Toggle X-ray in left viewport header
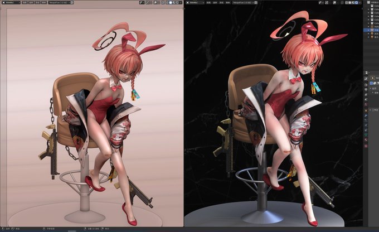Viewport: 379px width, 232px height. [163, 2]
